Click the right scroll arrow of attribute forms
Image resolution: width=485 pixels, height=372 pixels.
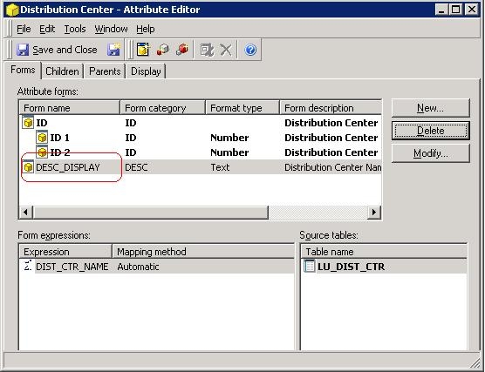click(374, 213)
